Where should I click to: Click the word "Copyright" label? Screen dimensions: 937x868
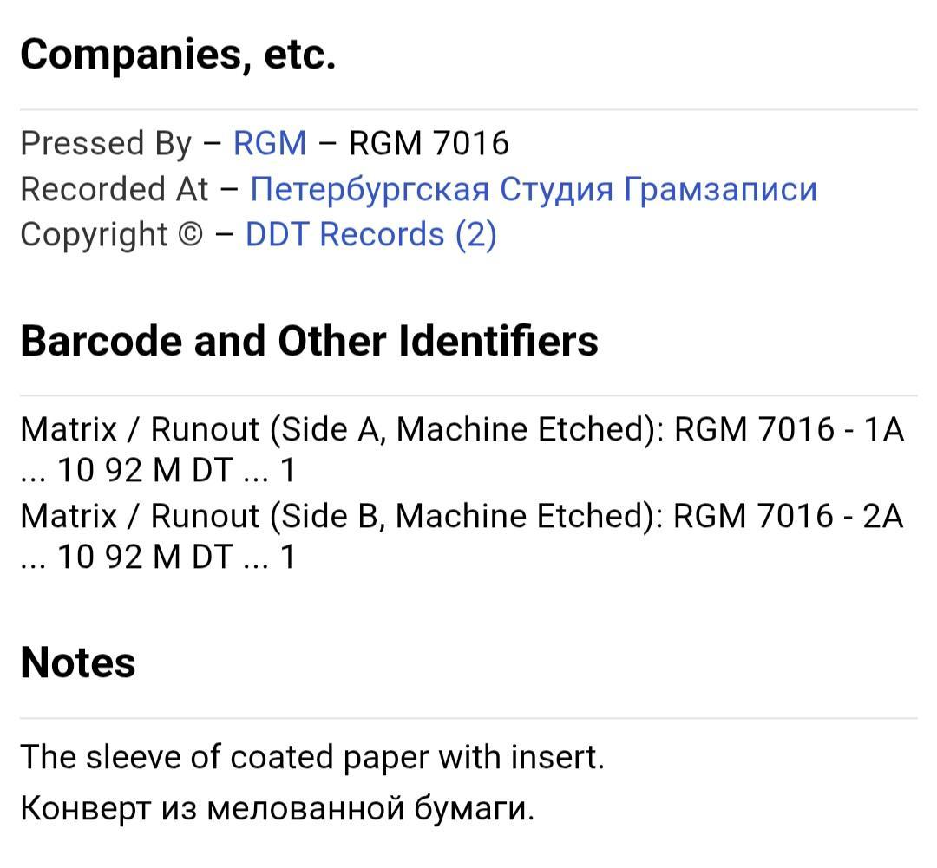(94, 234)
